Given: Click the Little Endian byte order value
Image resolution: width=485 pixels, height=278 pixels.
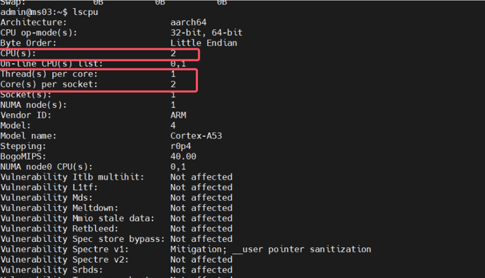Looking at the screenshot, I should (204, 43).
